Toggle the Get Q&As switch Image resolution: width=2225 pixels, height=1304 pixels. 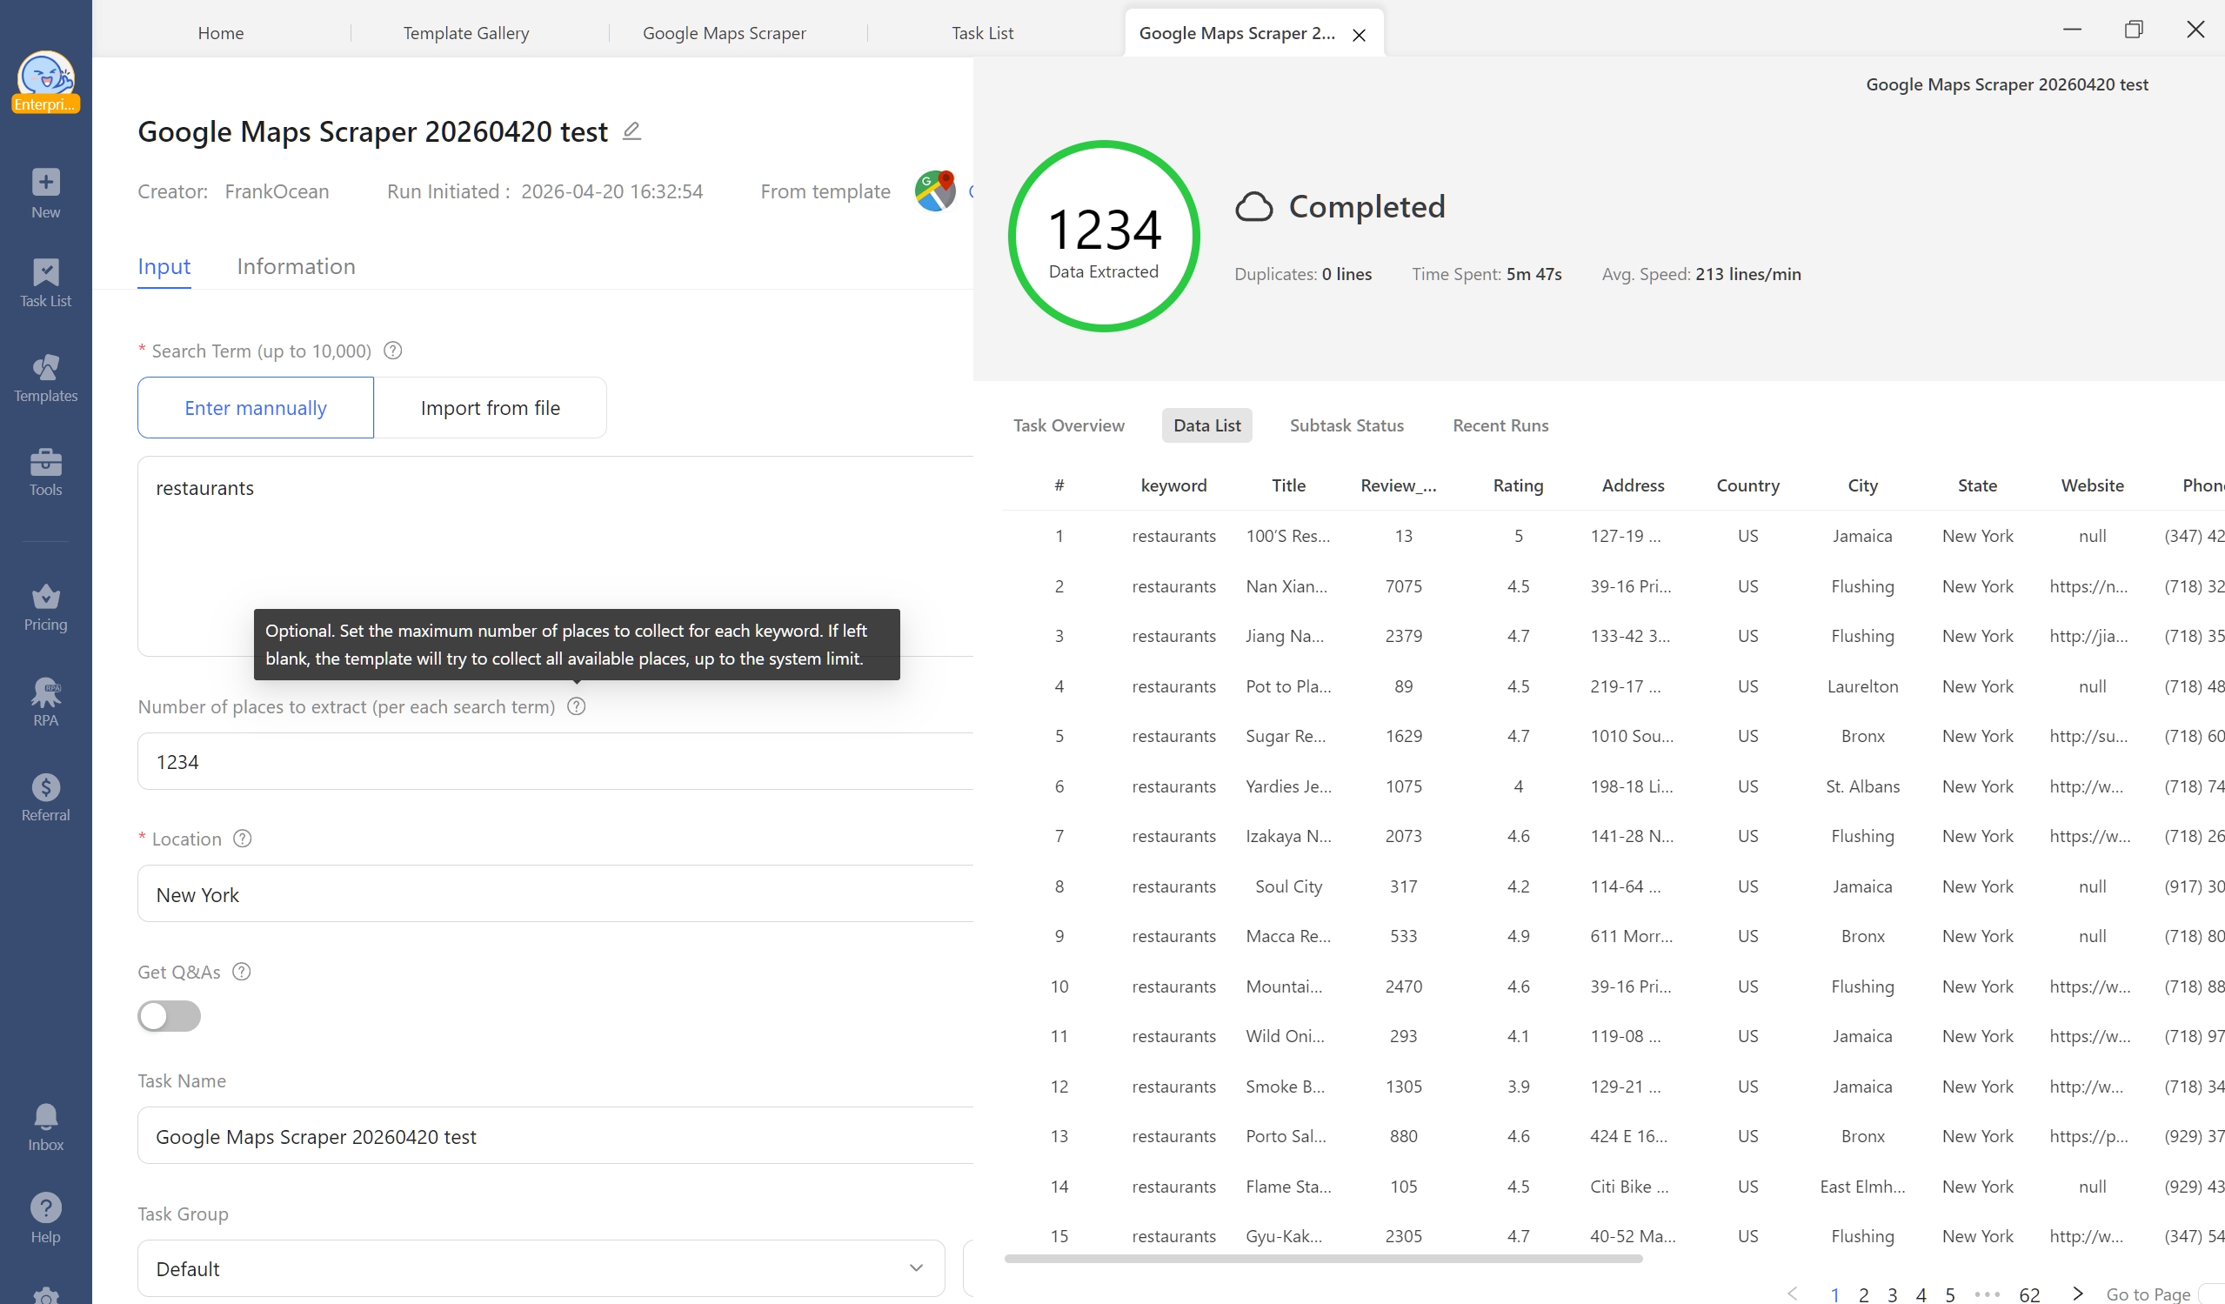tap(169, 1016)
